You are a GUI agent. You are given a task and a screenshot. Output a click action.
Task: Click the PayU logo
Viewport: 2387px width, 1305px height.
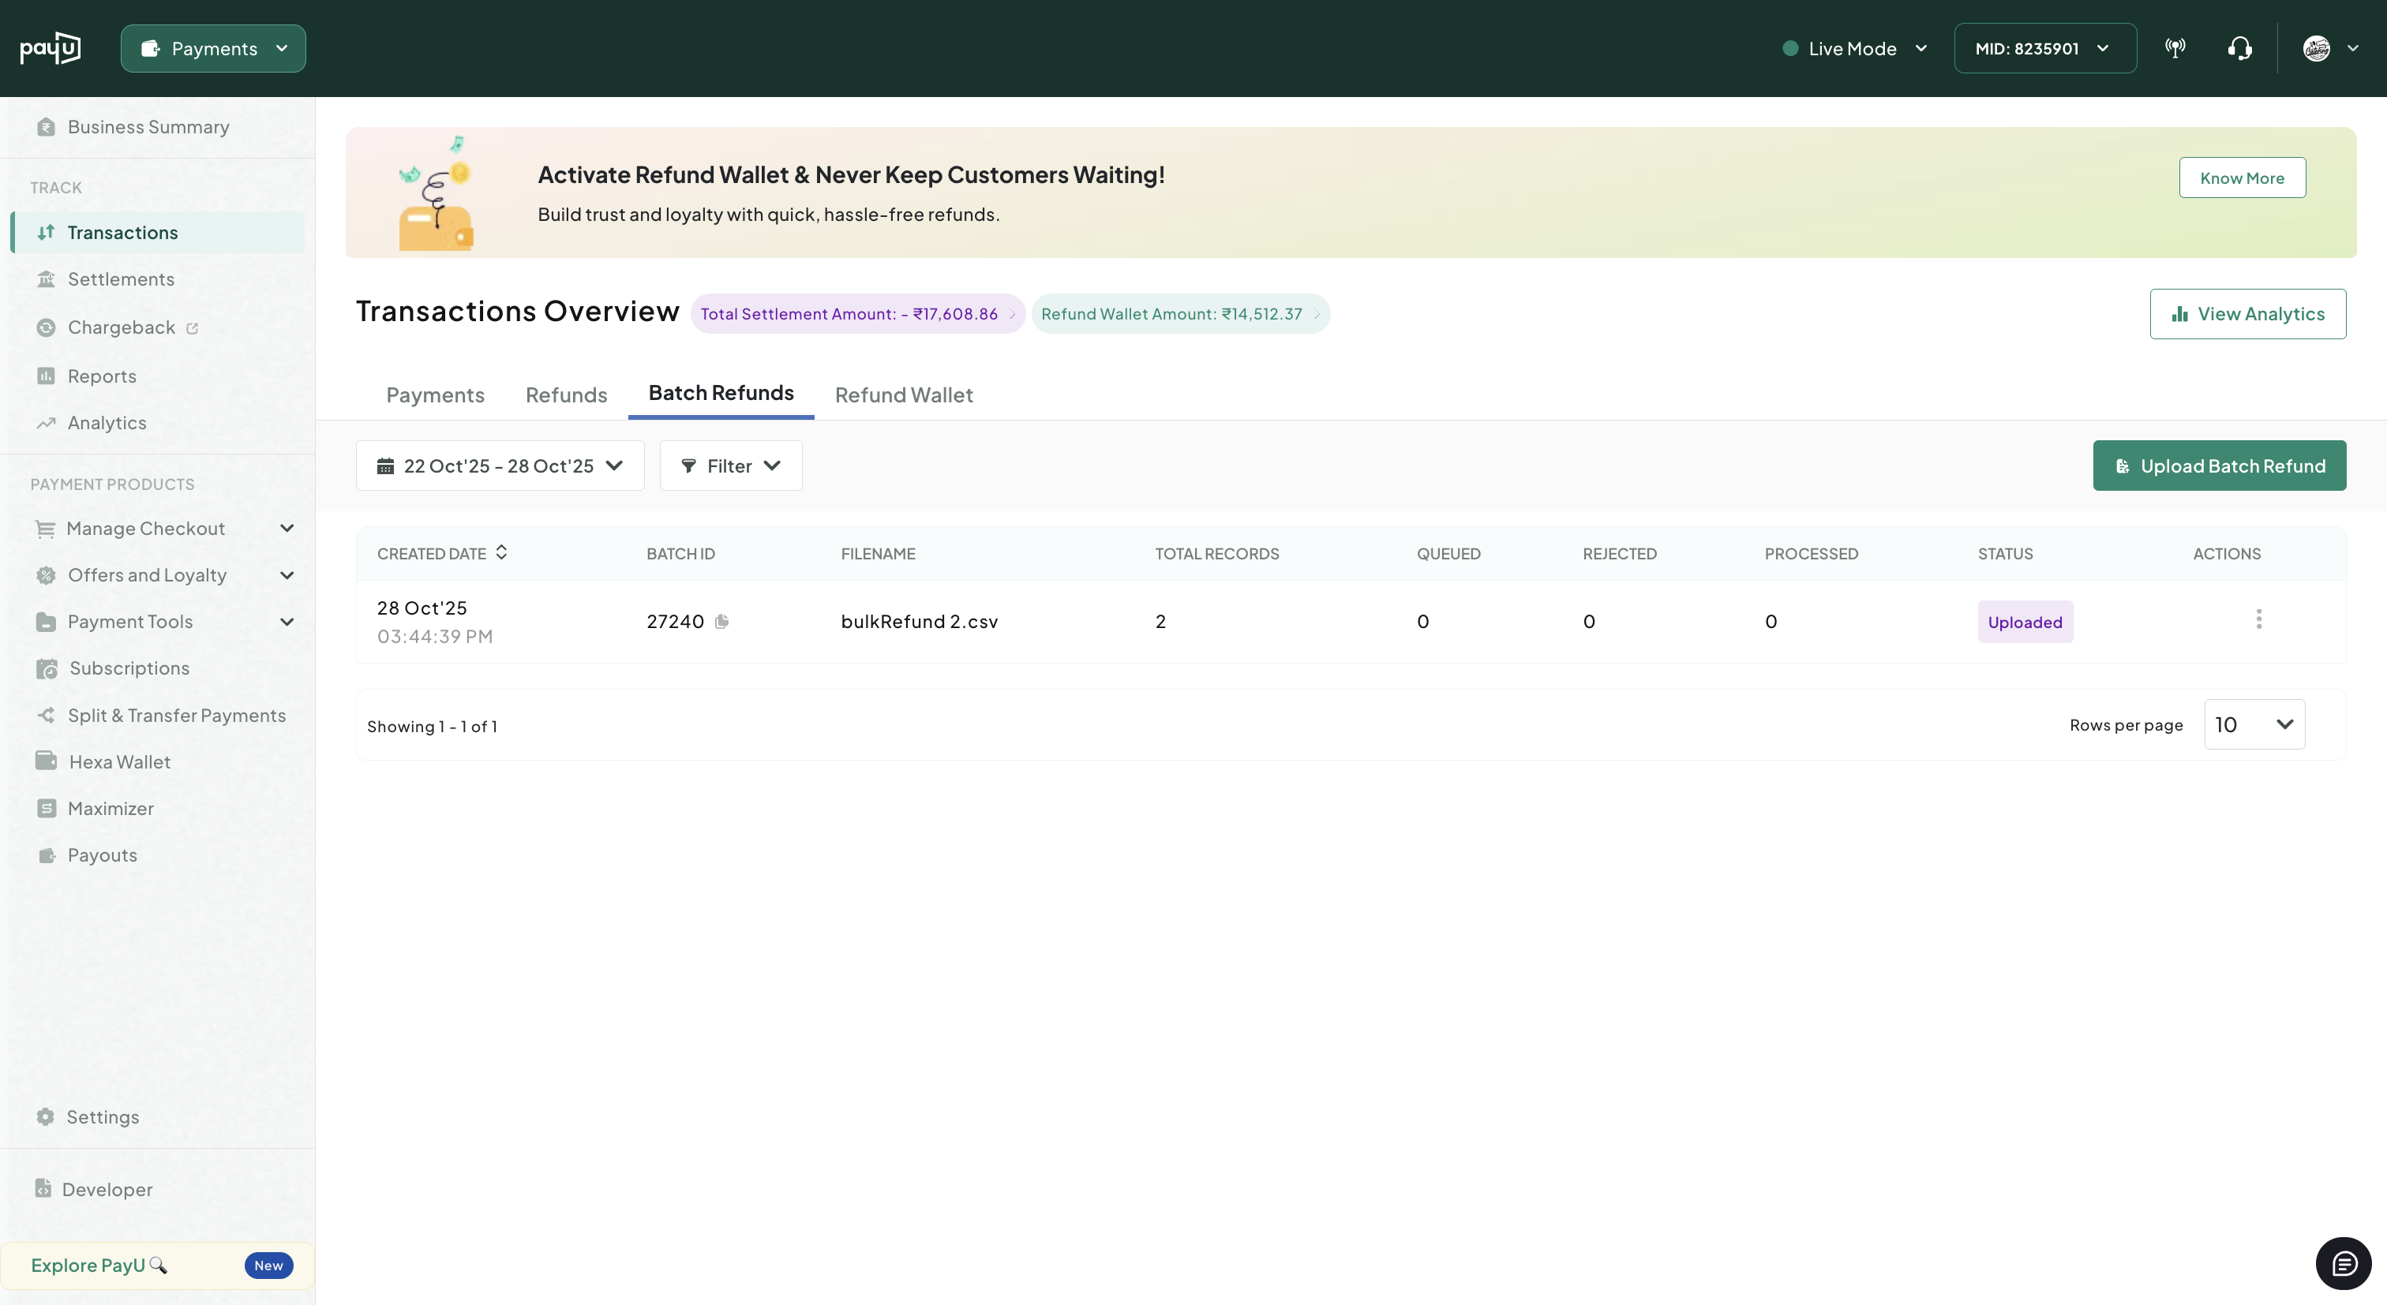point(50,48)
